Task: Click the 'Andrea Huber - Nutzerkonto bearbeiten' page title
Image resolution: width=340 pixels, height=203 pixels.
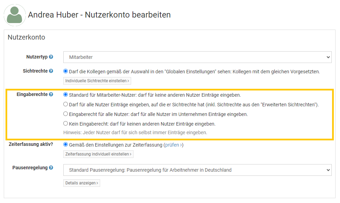Action: (99, 15)
